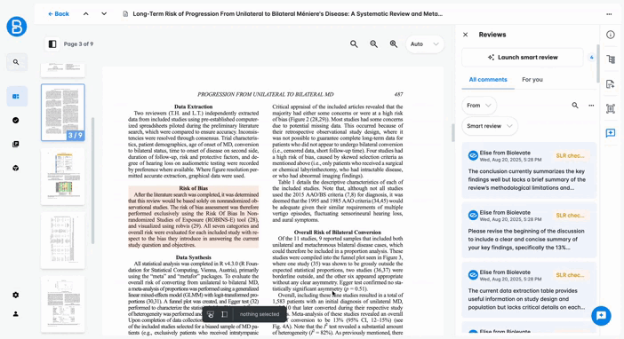Screen dimensions: 624x339
Task: Open the document export icon in right rail
Action: 611,84
